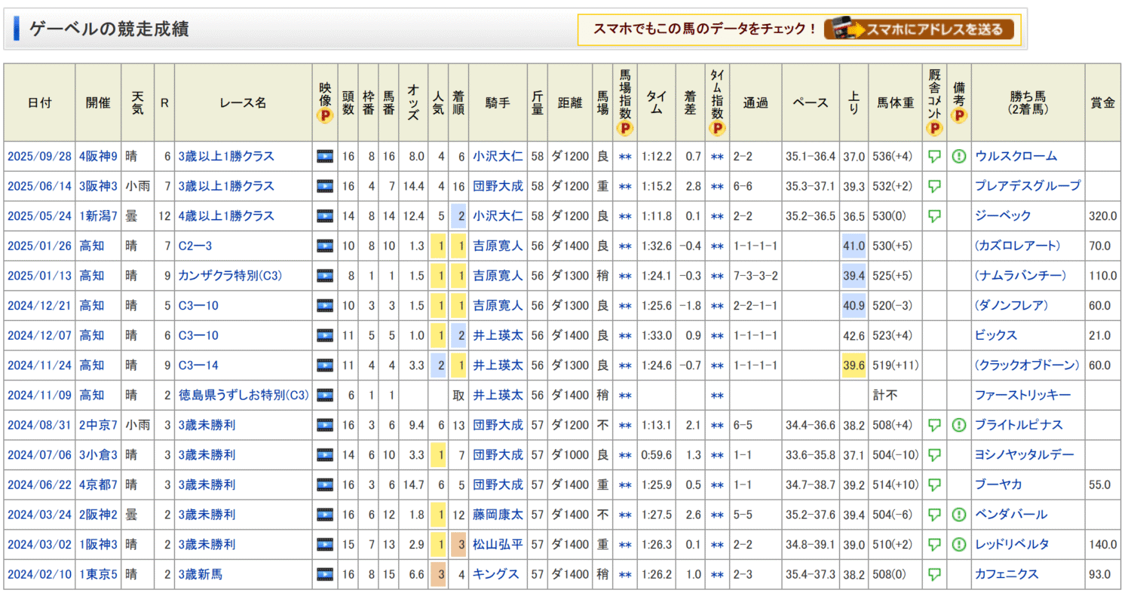Open jockey 小沢大仁 link in the top row
Screen dimensions: 1131x593
coord(498,157)
